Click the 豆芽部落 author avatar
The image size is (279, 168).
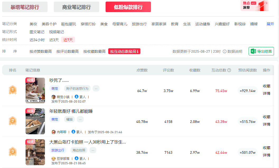[x=54, y=159]
